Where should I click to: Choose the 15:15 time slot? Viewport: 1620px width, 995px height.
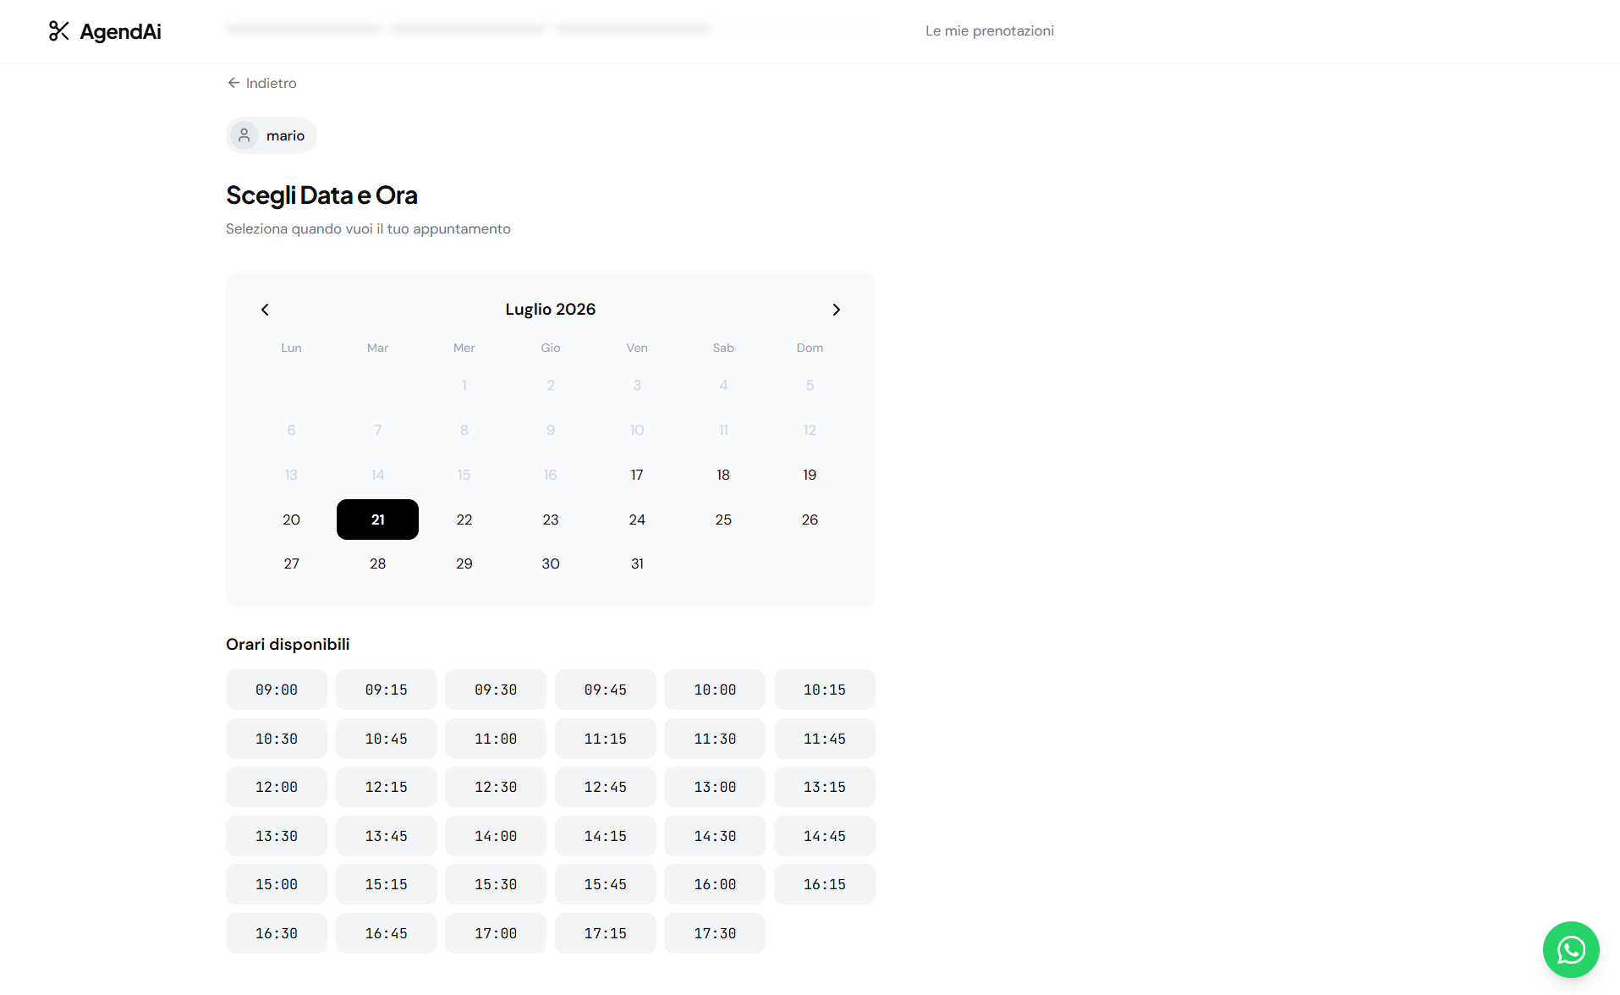(x=387, y=884)
